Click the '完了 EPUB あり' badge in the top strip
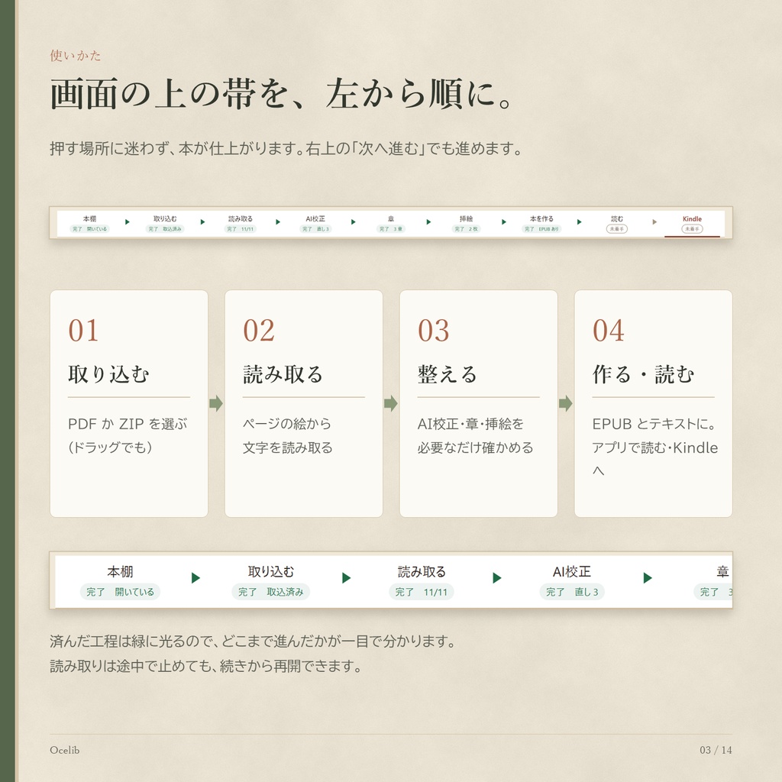782x782 pixels. (541, 229)
